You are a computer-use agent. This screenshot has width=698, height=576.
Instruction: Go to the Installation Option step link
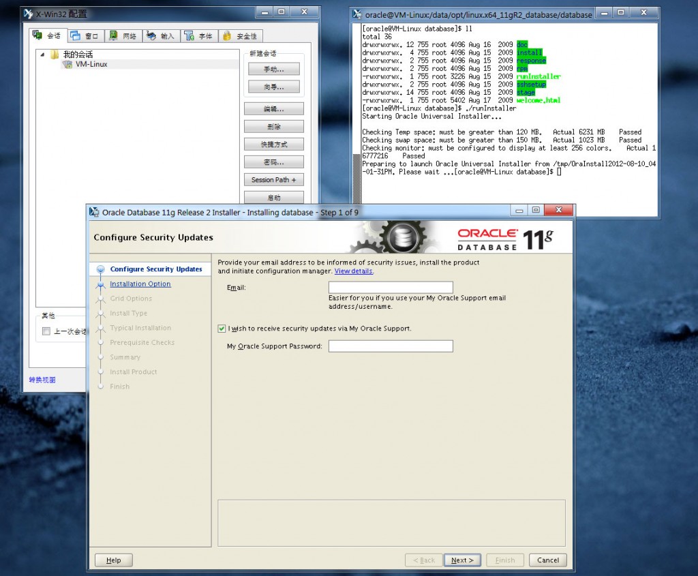(140, 284)
